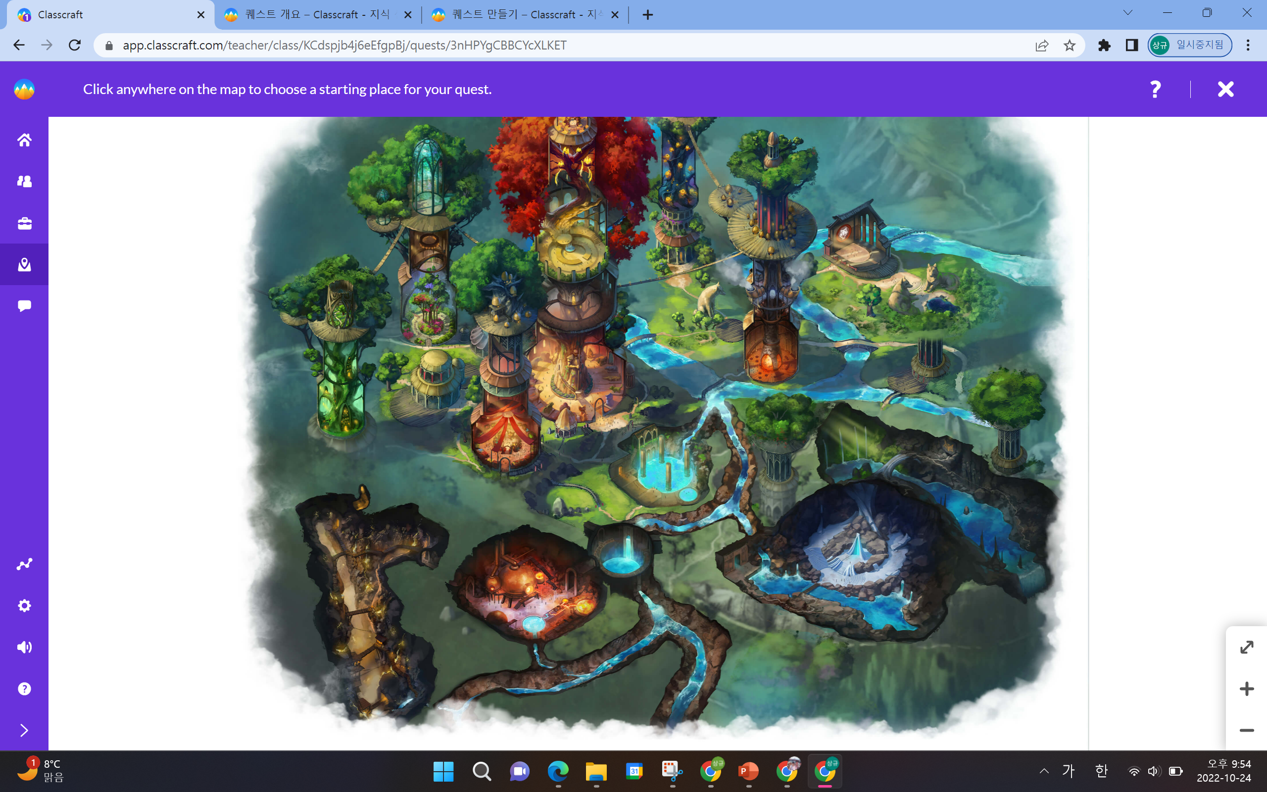
Task: Open the browser tab search dropdown
Action: pos(1128,13)
